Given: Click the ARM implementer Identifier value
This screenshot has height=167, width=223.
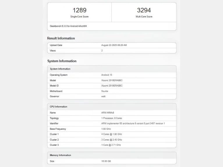Looking at the screenshot, I should [x=133, y=124].
